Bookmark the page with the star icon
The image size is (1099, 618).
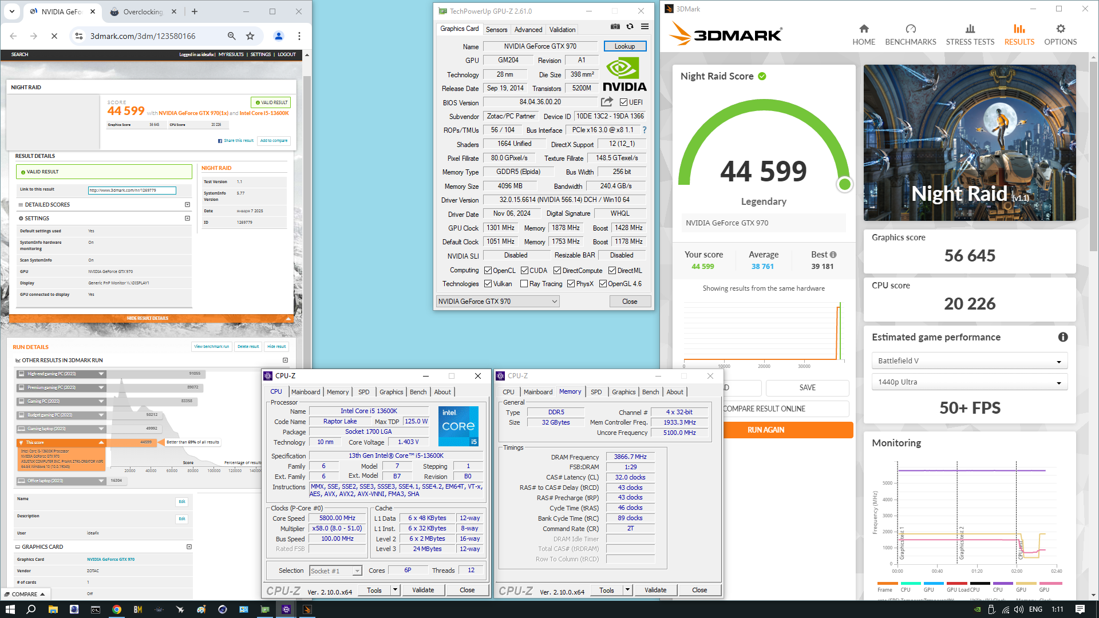[250, 36]
